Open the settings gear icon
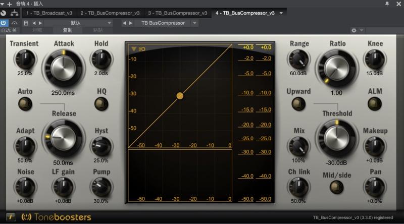This screenshot has width=404, height=224. point(354,30)
